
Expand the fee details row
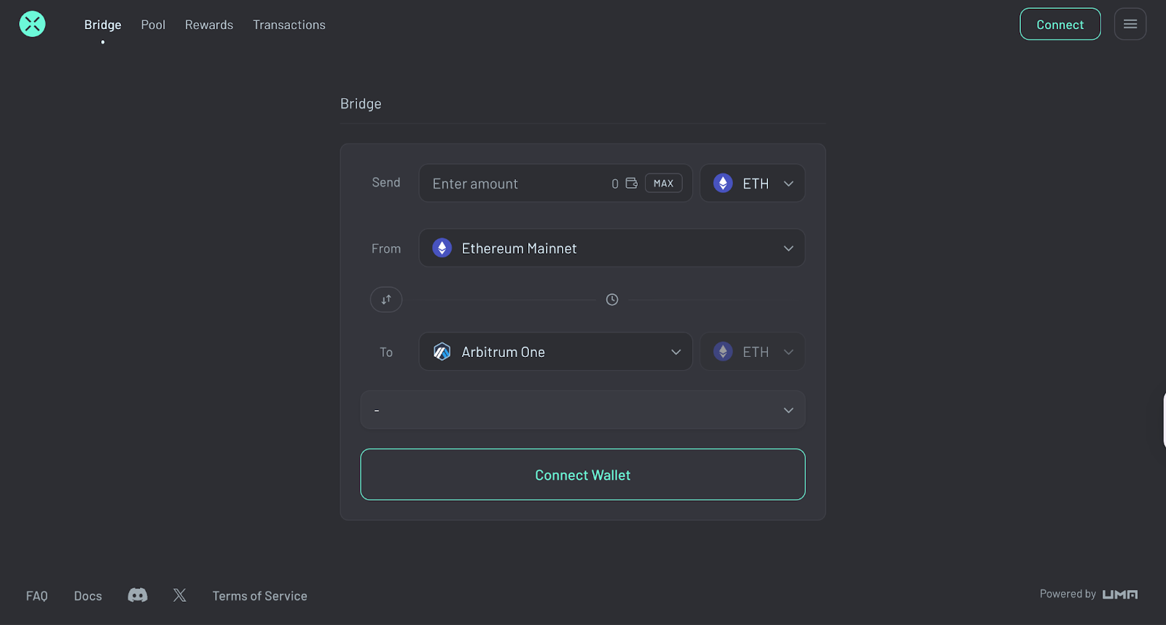click(x=582, y=410)
